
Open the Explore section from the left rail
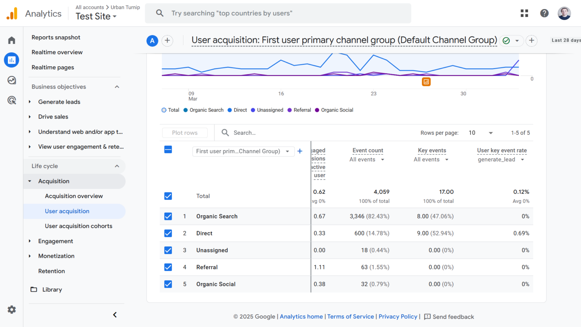(11, 80)
